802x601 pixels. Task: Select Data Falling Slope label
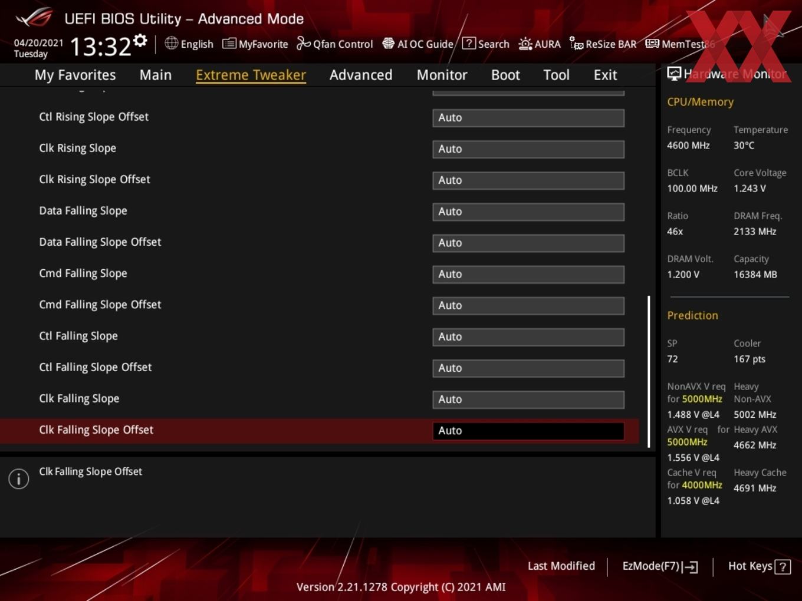83,210
